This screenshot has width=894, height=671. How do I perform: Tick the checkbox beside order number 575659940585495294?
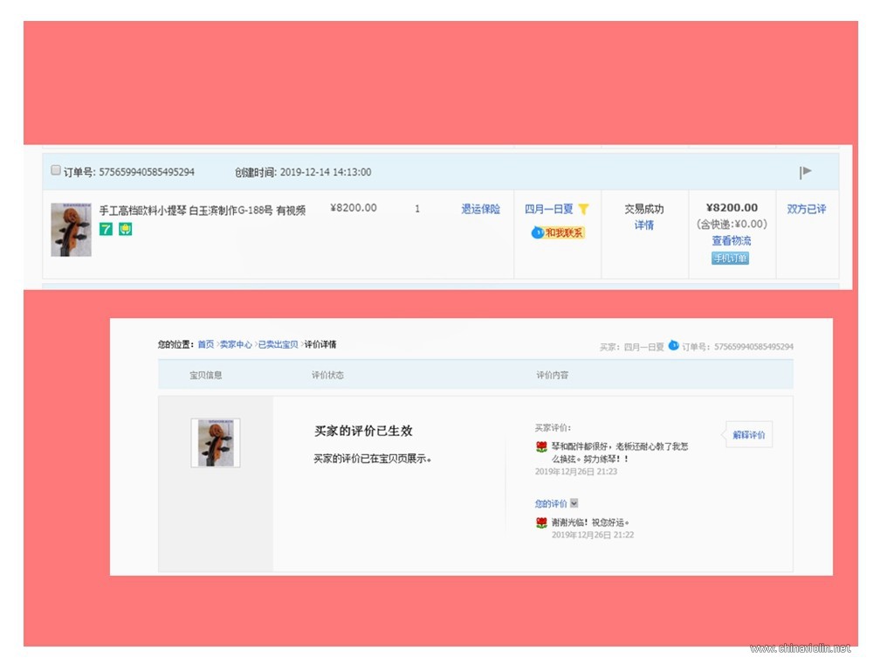[x=56, y=170]
